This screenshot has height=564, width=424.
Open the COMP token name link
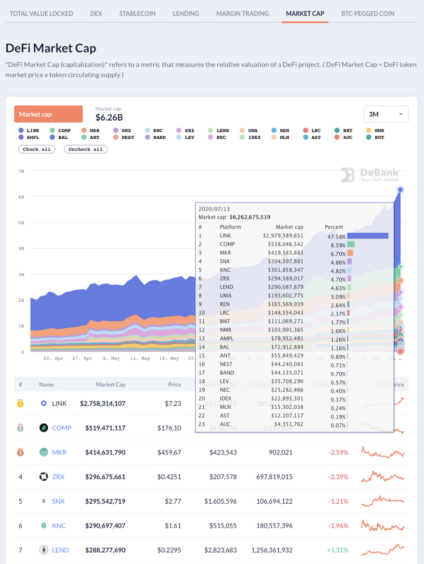(x=62, y=428)
